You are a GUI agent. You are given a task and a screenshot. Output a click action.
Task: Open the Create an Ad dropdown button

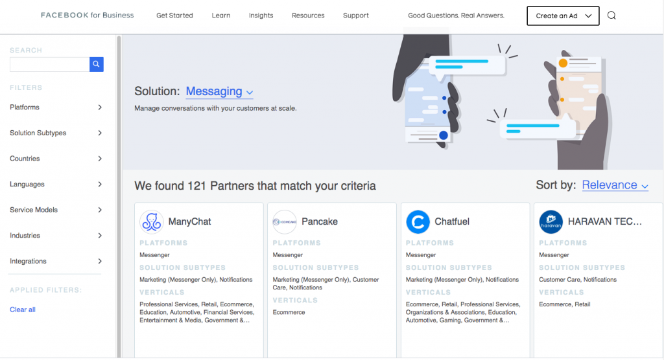[563, 16]
